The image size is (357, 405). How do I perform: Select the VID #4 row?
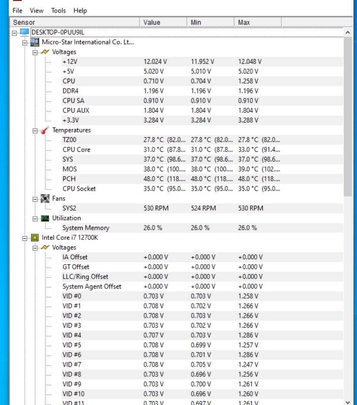tap(202, 335)
